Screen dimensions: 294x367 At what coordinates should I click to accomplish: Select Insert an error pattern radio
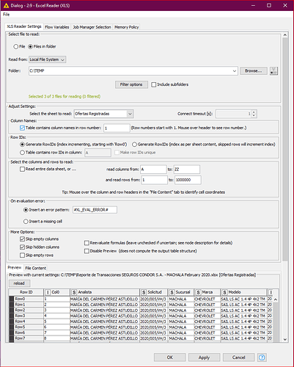point(26,210)
